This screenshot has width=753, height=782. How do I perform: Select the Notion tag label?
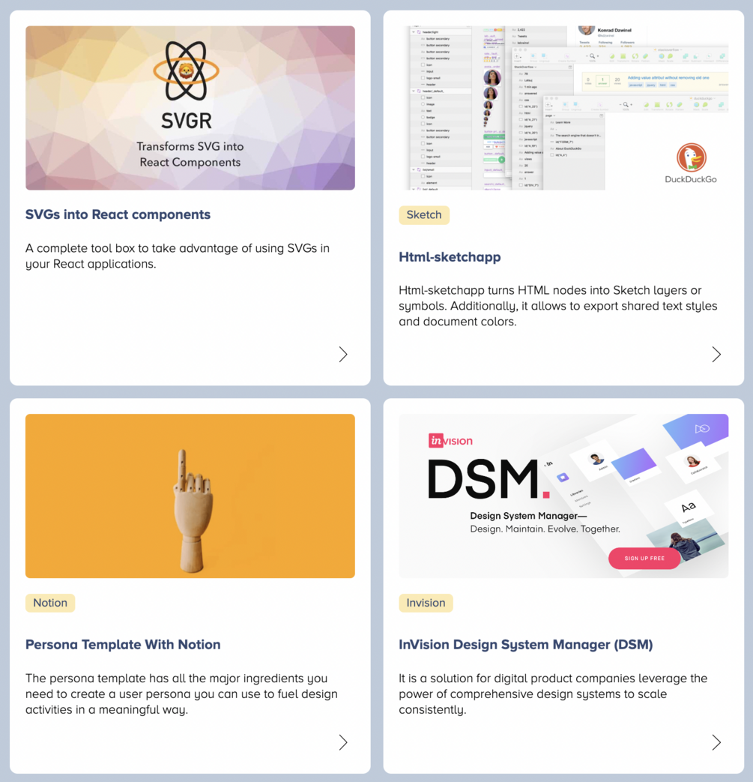[x=50, y=603]
